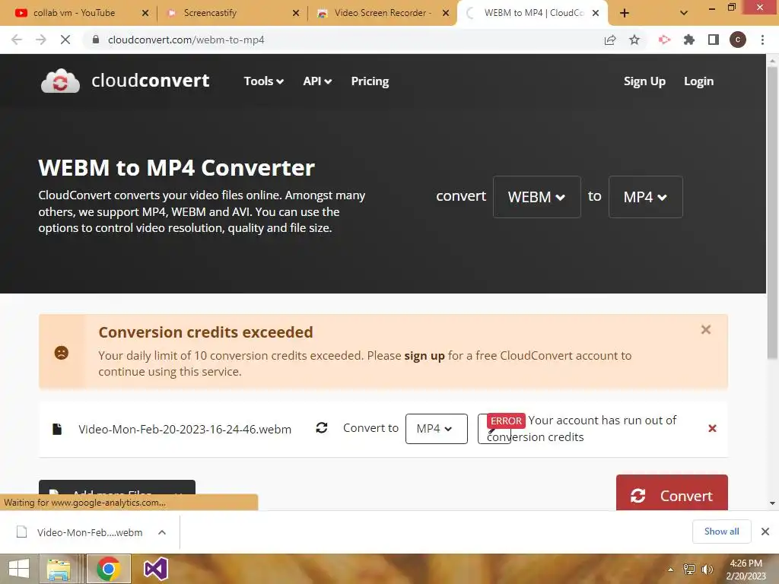
Task: Click the scrollbar down arrow
Action: coord(772,503)
